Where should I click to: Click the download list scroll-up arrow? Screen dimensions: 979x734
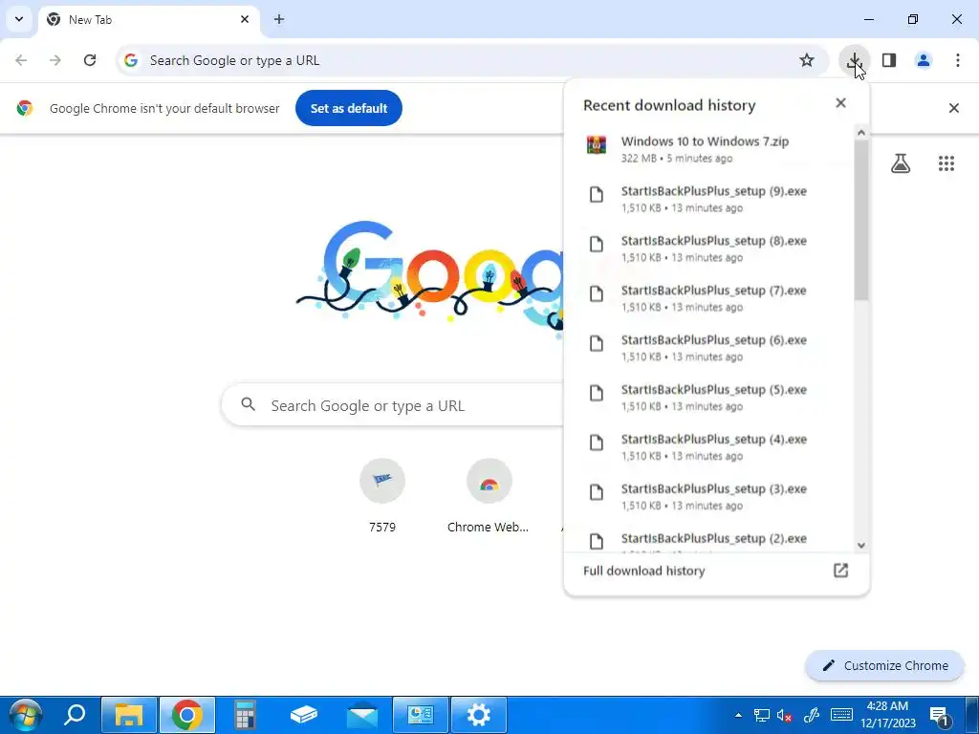tap(861, 132)
